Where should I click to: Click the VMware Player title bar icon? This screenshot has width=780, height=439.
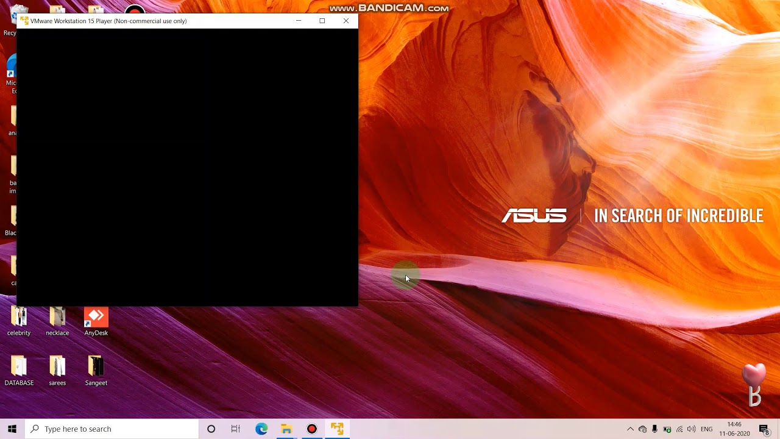24,21
